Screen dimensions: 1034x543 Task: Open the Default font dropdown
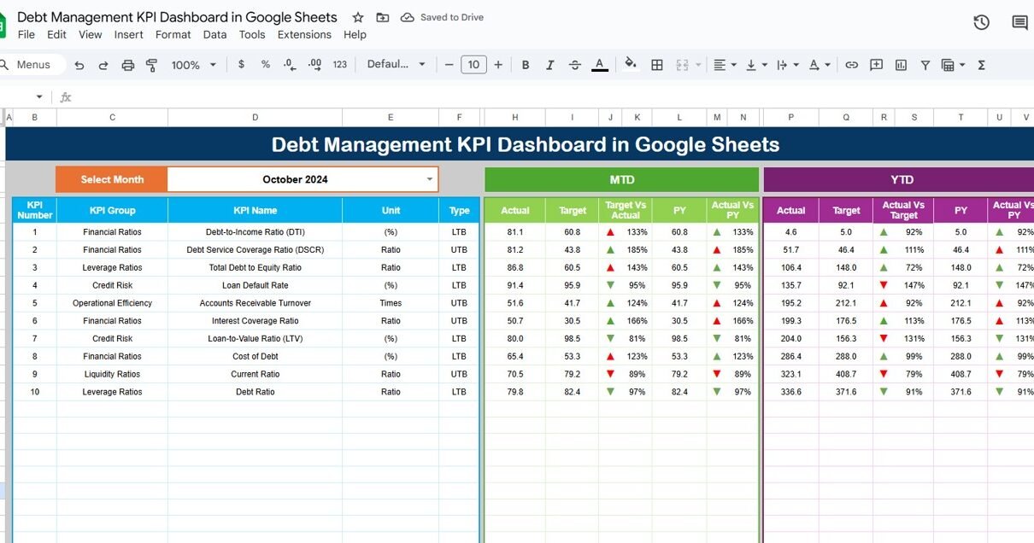point(397,65)
